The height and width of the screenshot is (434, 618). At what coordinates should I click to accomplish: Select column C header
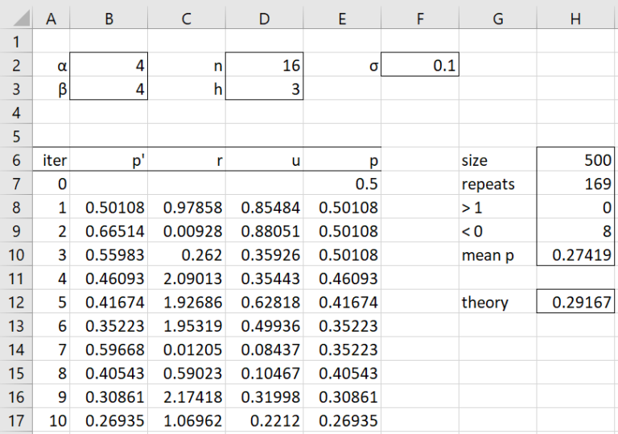pyautogui.click(x=187, y=19)
